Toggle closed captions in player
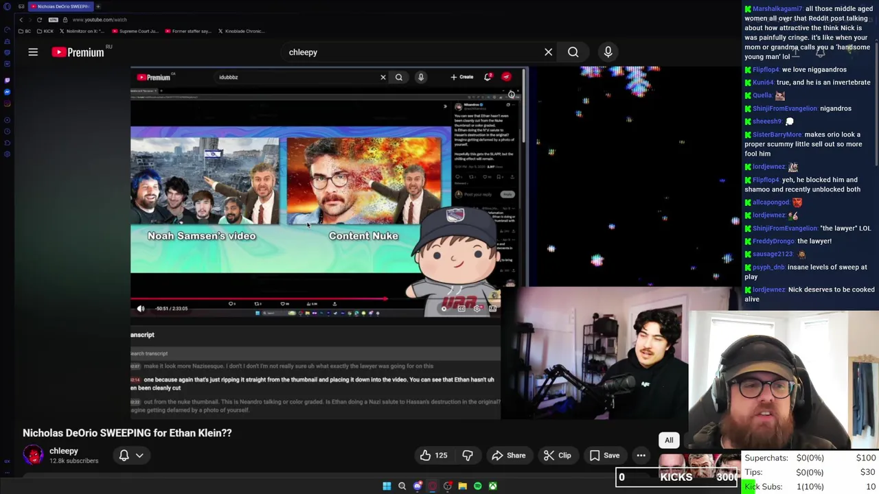879x494 pixels. 461,309
